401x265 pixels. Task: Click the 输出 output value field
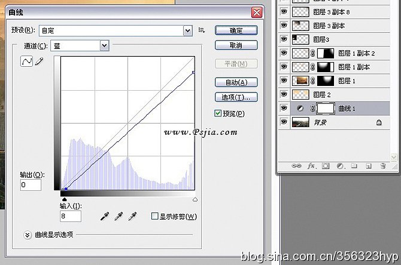click(x=31, y=185)
